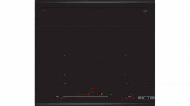Tap the Bosch logo badge
The width and height of the screenshot is (190, 106).
(146, 98)
